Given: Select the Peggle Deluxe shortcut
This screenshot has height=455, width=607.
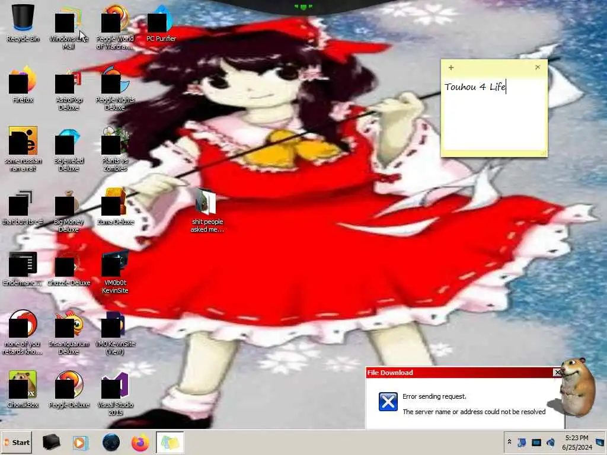Looking at the screenshot, I should (69, 389).
